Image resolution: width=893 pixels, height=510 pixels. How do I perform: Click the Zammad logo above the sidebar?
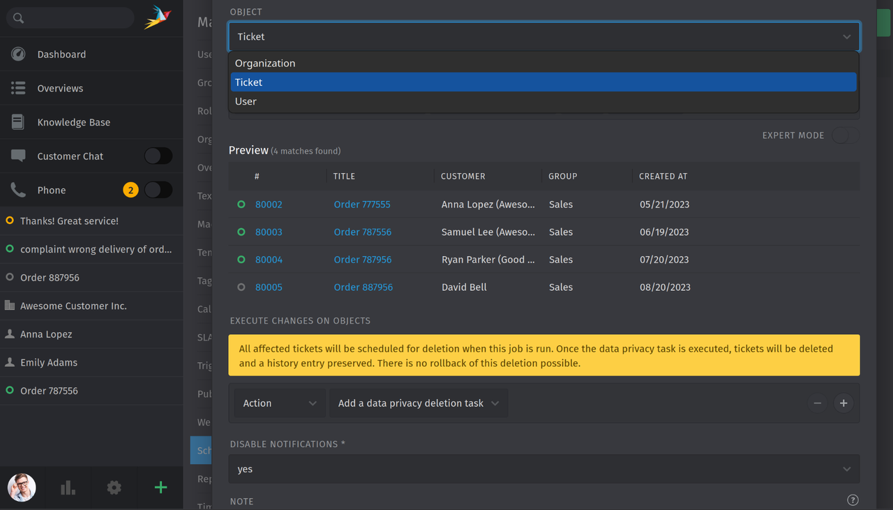point(159,17)
